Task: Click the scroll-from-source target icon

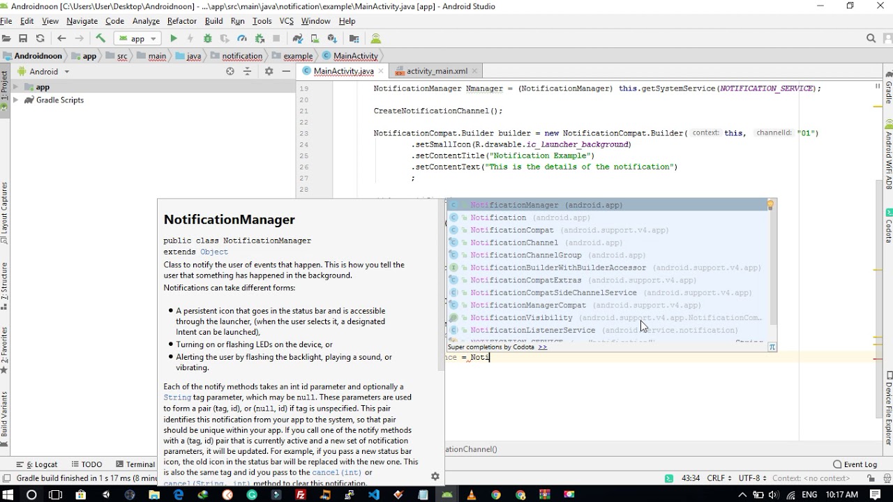Action: [x=230, y=71]
